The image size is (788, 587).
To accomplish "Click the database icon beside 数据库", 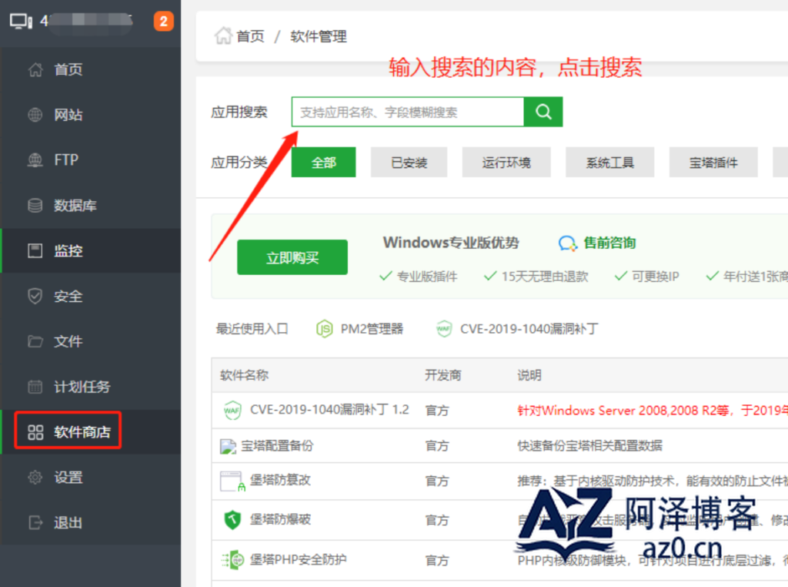I will [35, 205].
